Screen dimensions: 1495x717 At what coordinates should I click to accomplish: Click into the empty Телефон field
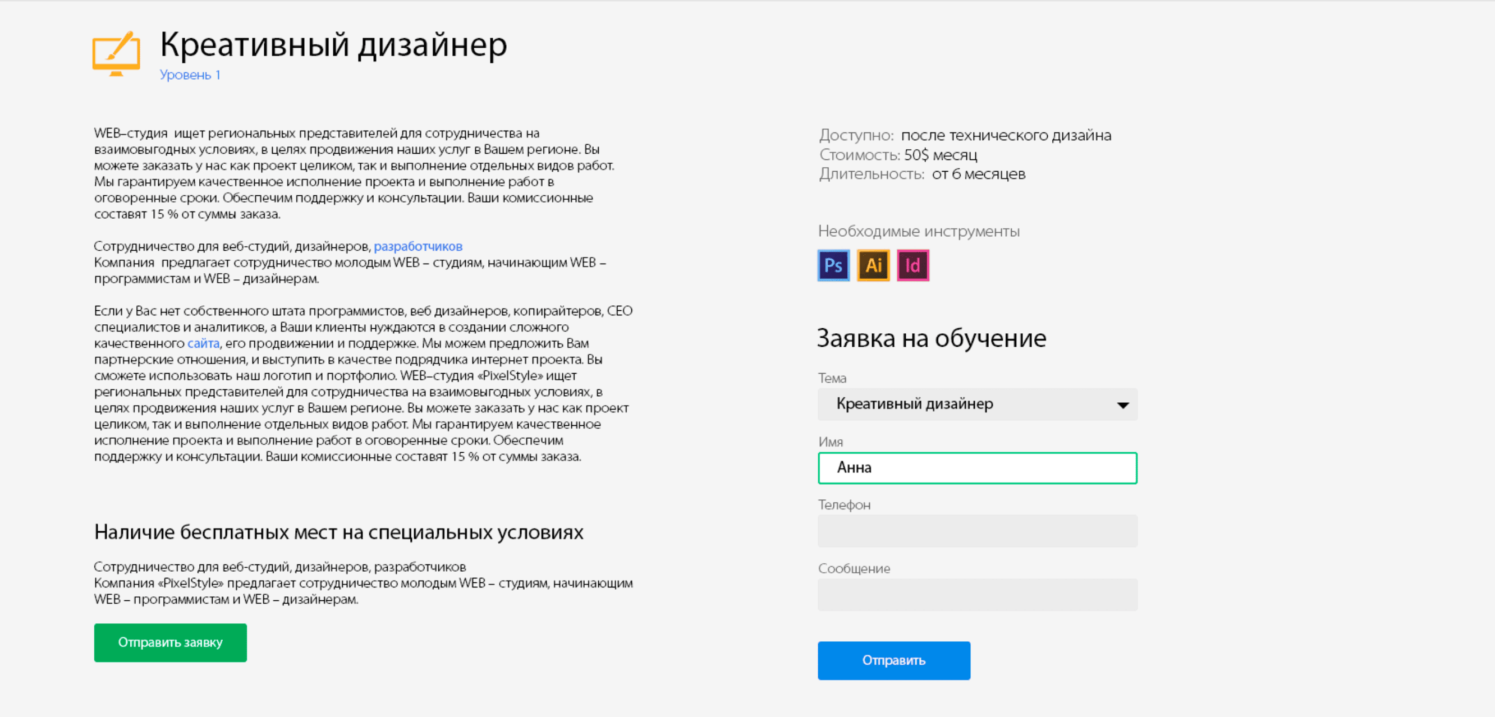tap(978, 531)
